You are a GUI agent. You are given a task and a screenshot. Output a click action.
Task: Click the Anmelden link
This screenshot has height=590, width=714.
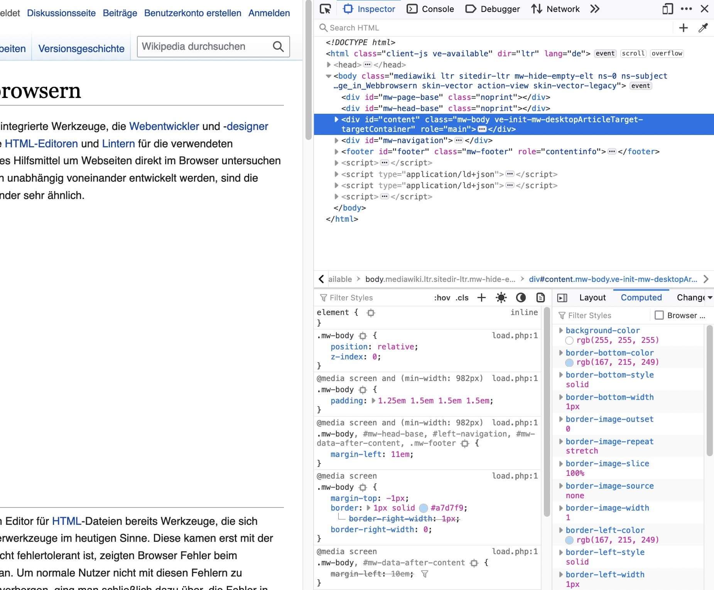[x=269, y=13]
